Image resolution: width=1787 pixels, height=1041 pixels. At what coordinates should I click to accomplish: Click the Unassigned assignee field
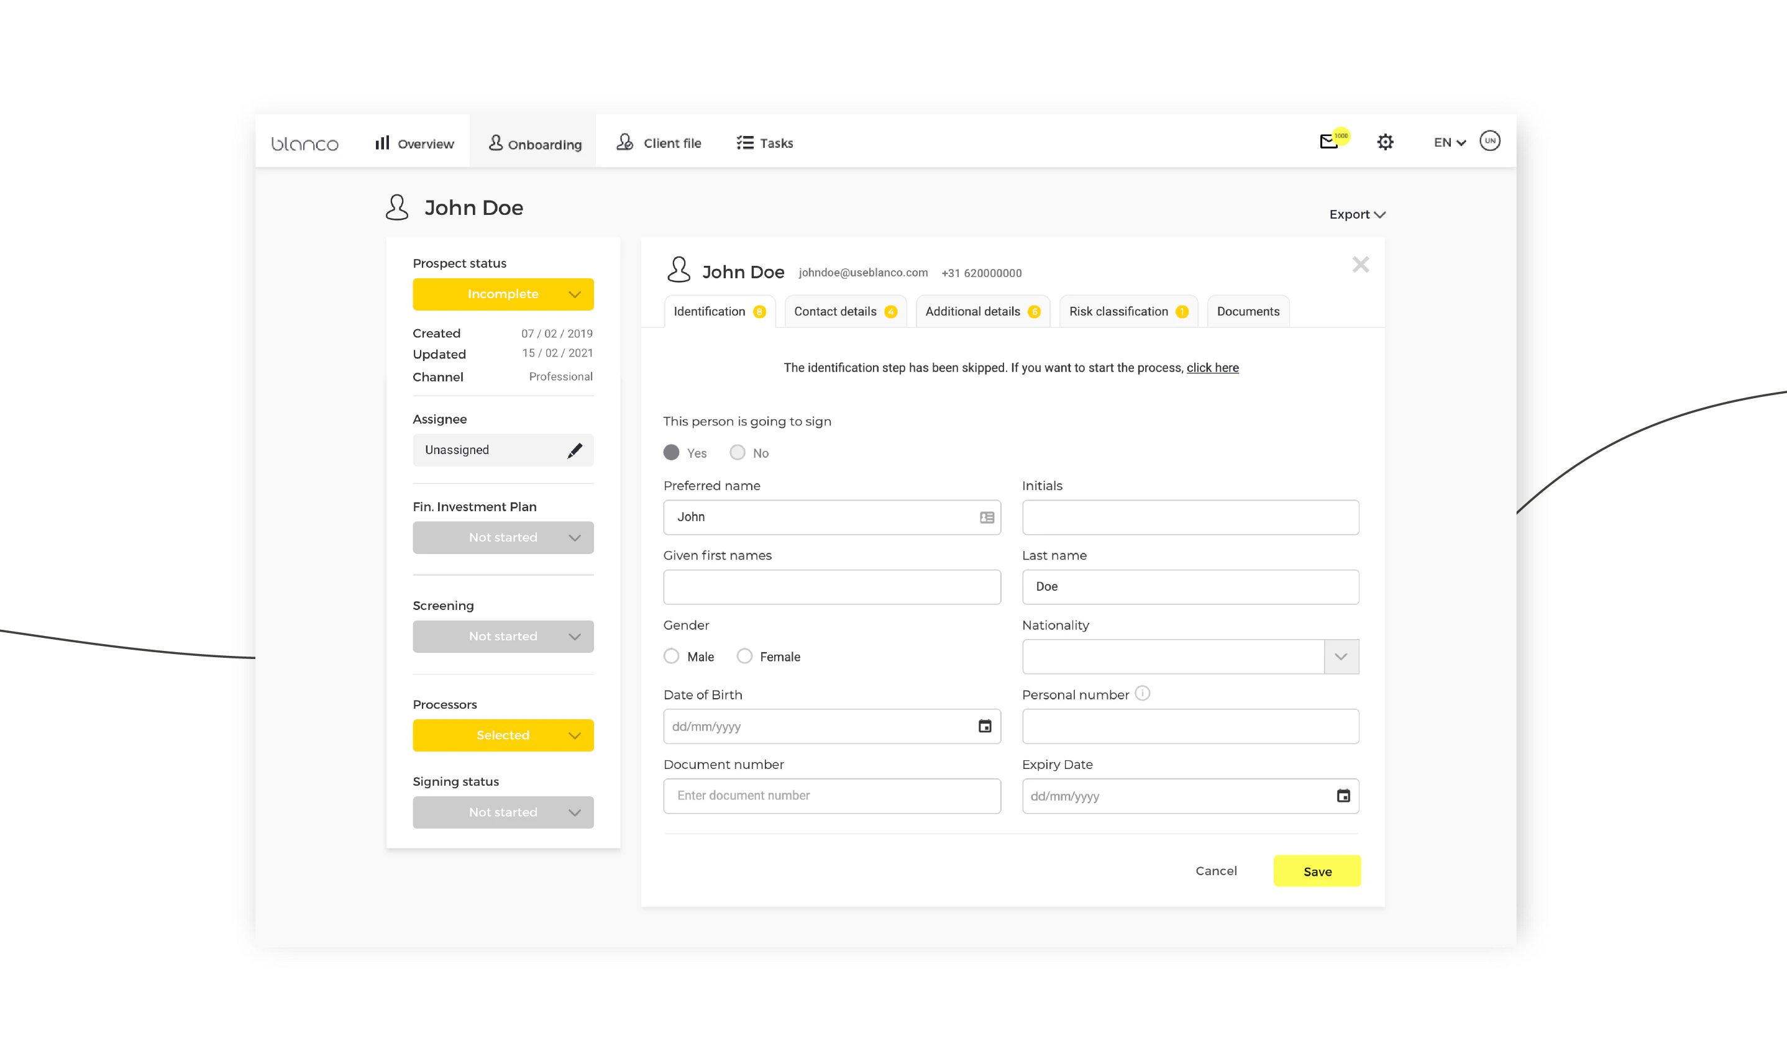pyautogui.click(x=503, y=450)
